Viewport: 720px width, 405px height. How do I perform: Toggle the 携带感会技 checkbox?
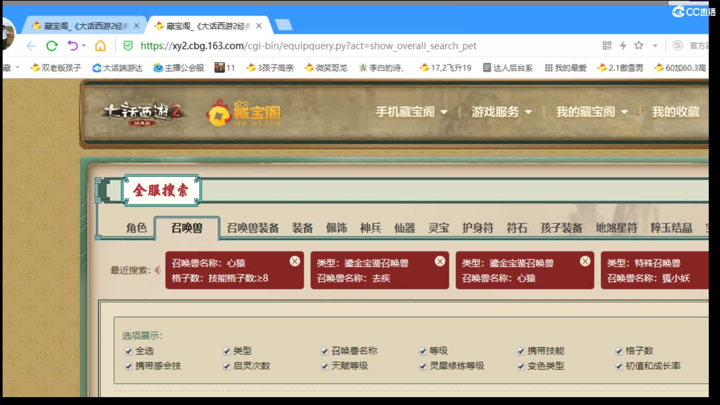coord(129,366)
